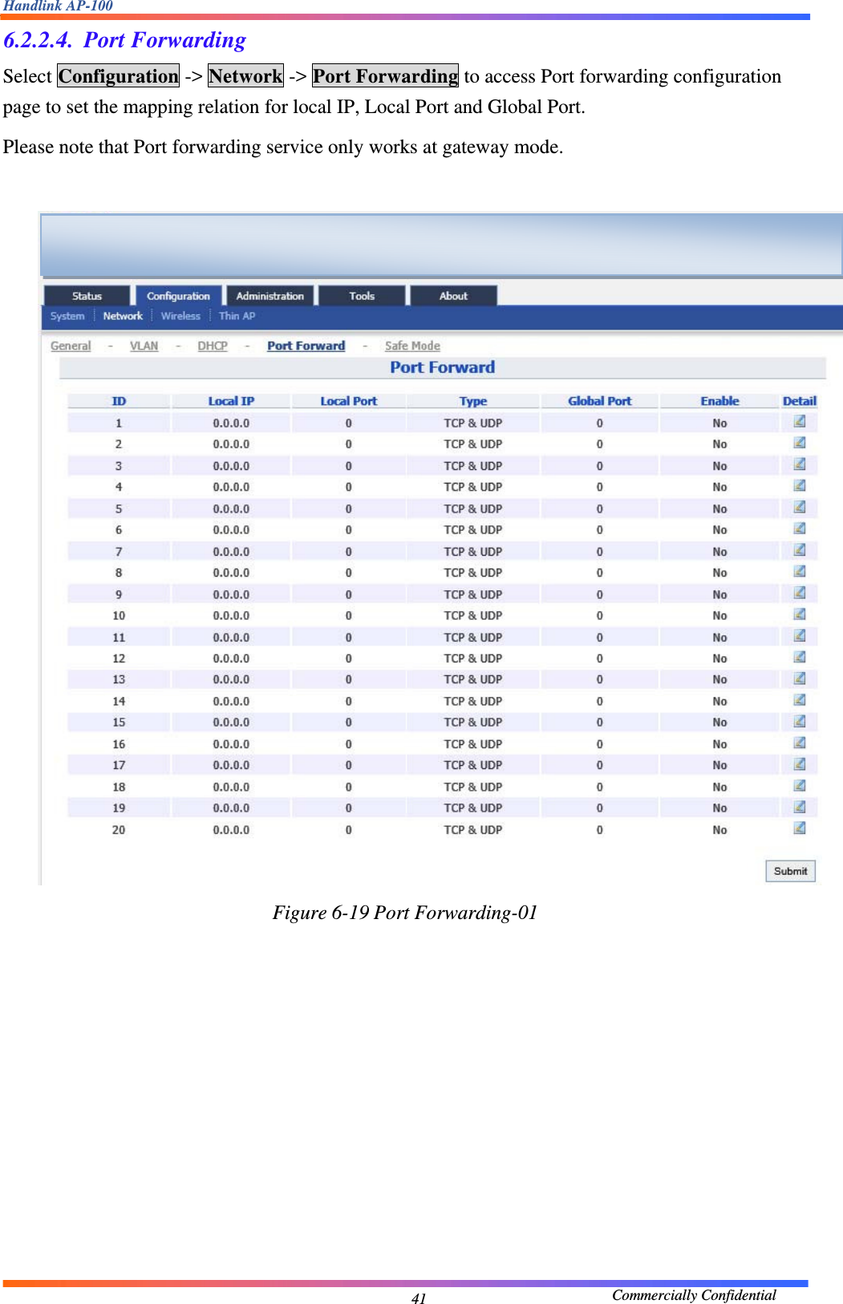Click the Detail column header
This screenshot has width=843, height=1304.
point(800,401)
